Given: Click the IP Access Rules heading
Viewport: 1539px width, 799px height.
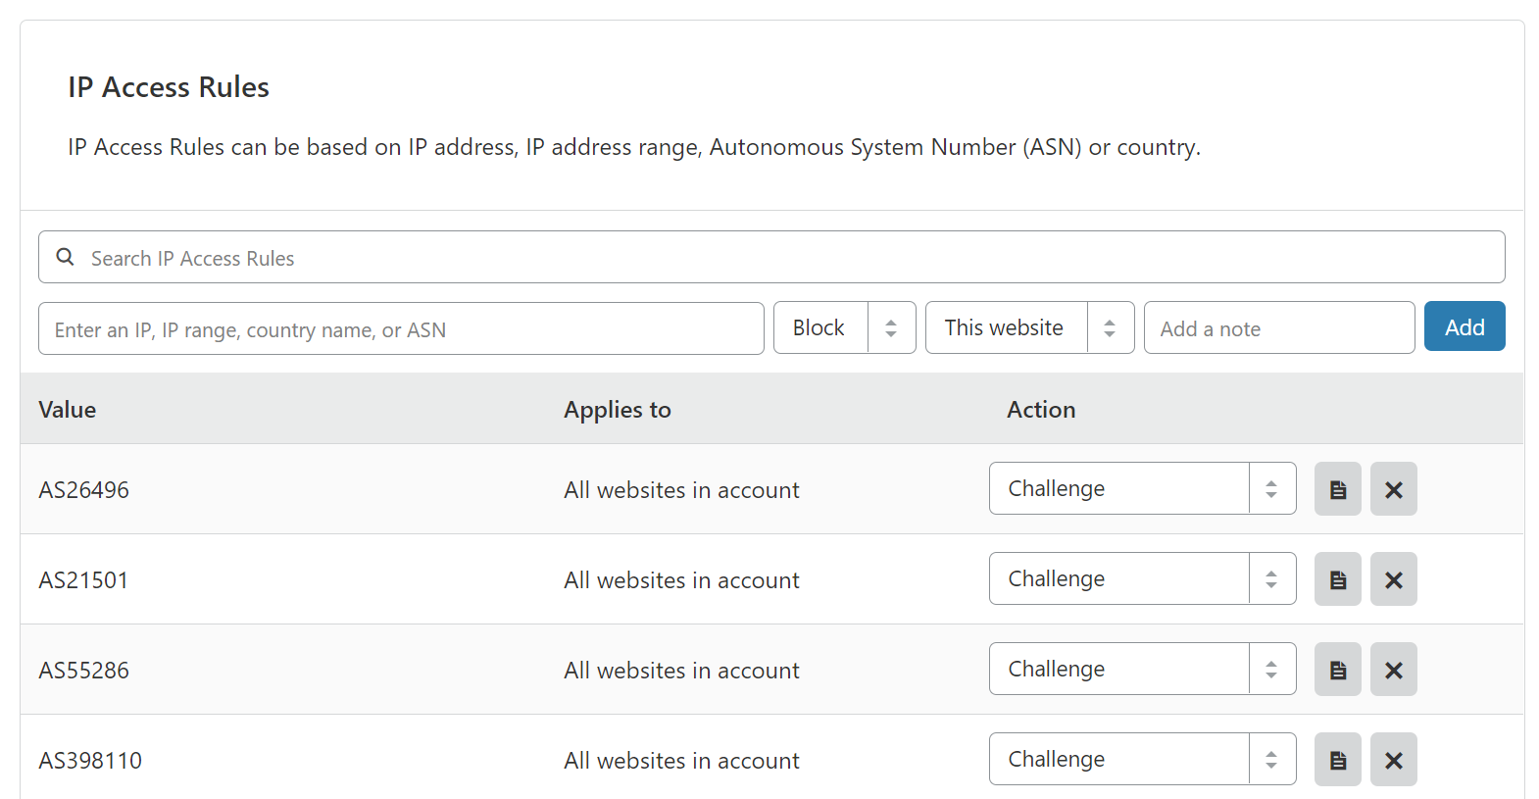Looking at the screenshot, I should [169, 87].
